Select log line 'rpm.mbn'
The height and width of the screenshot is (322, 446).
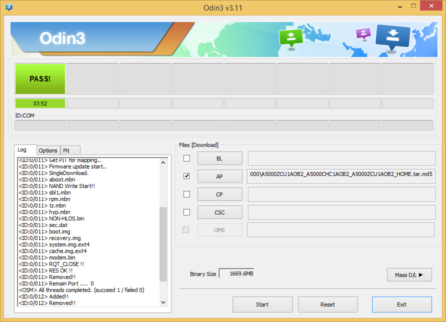[x=44, y=199]
